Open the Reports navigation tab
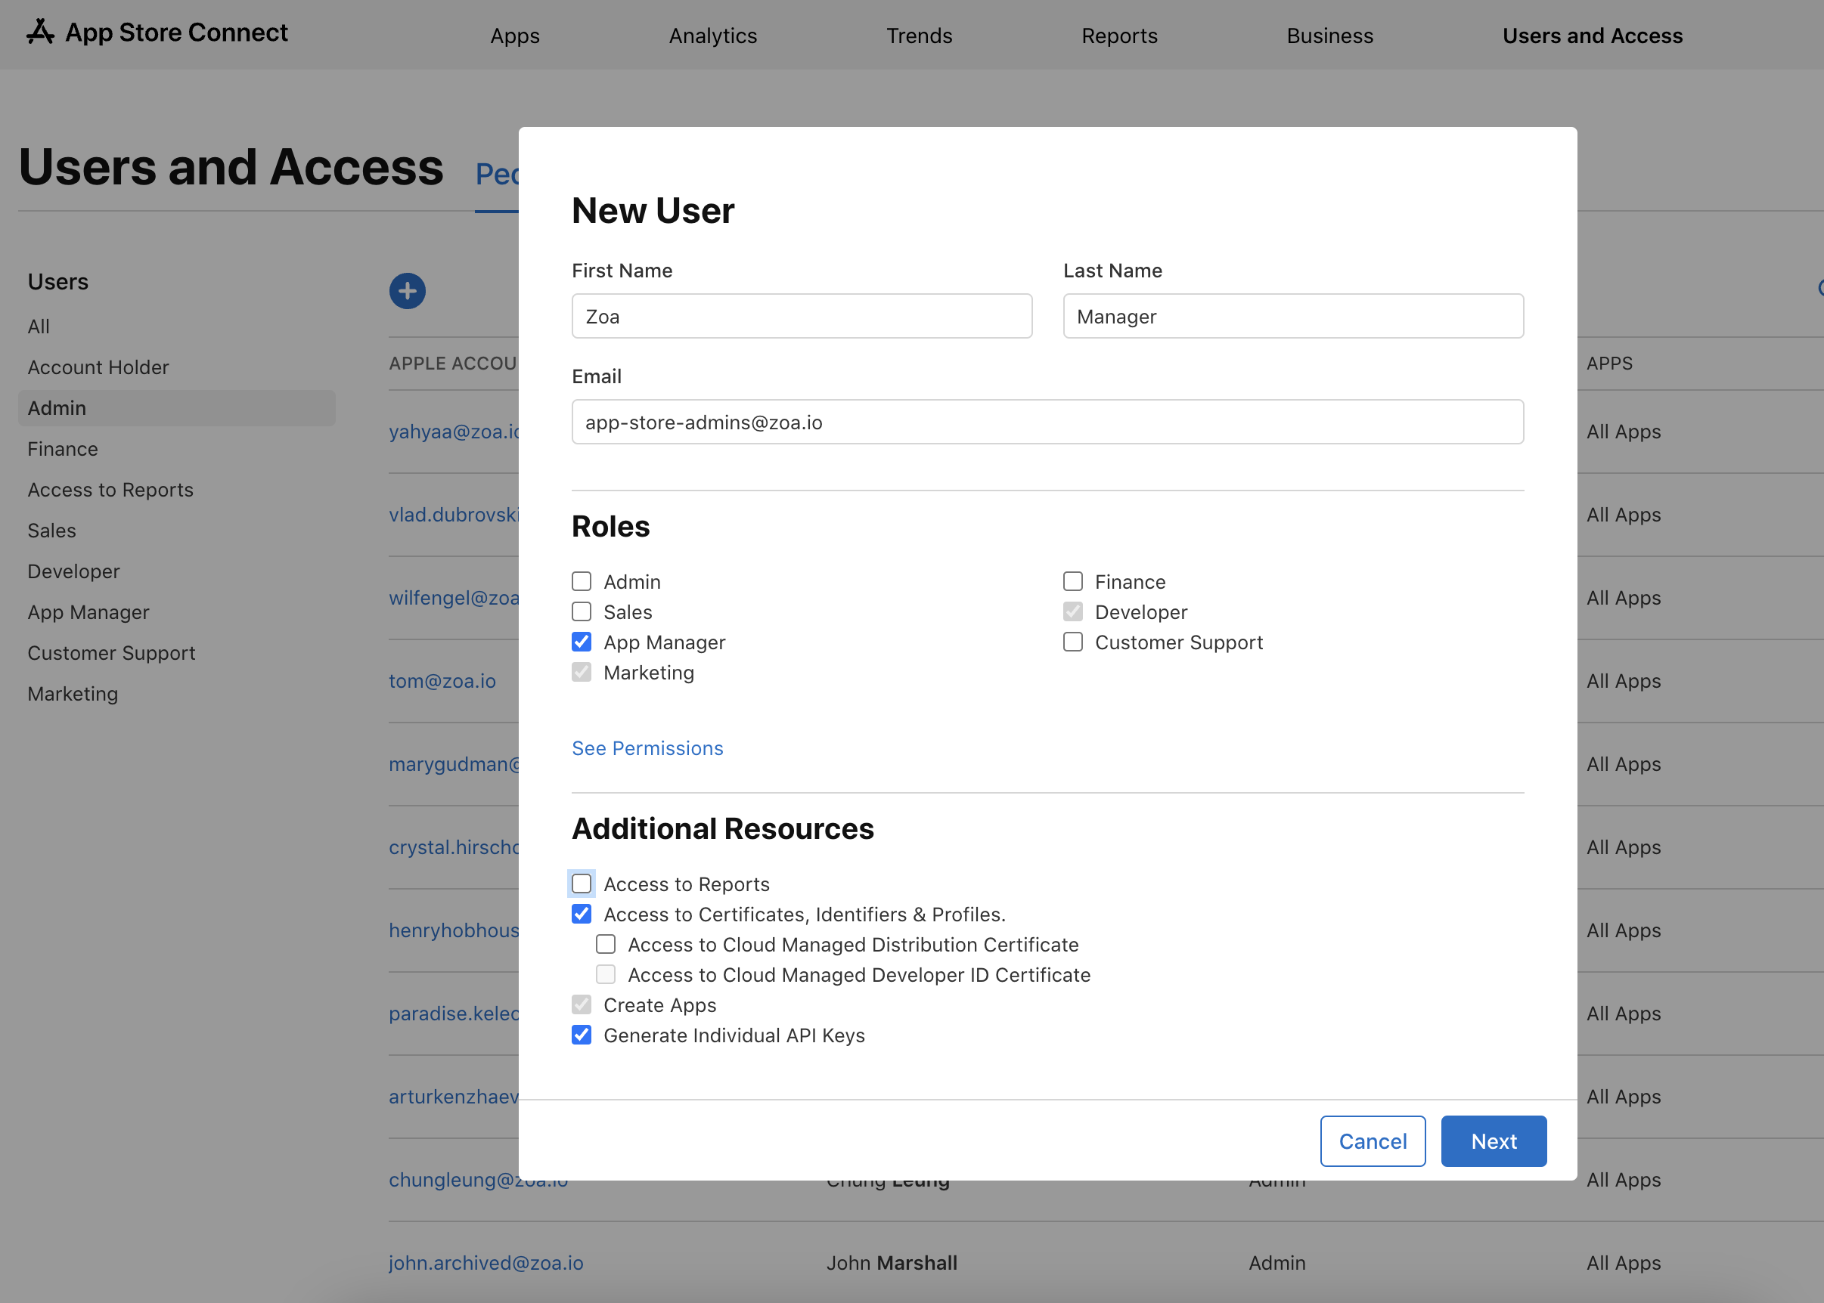1824x1303 pixels. (x=1120, y=36)
